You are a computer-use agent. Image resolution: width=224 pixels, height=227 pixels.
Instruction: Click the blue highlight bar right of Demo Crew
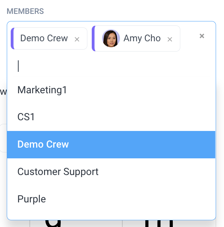142,144
